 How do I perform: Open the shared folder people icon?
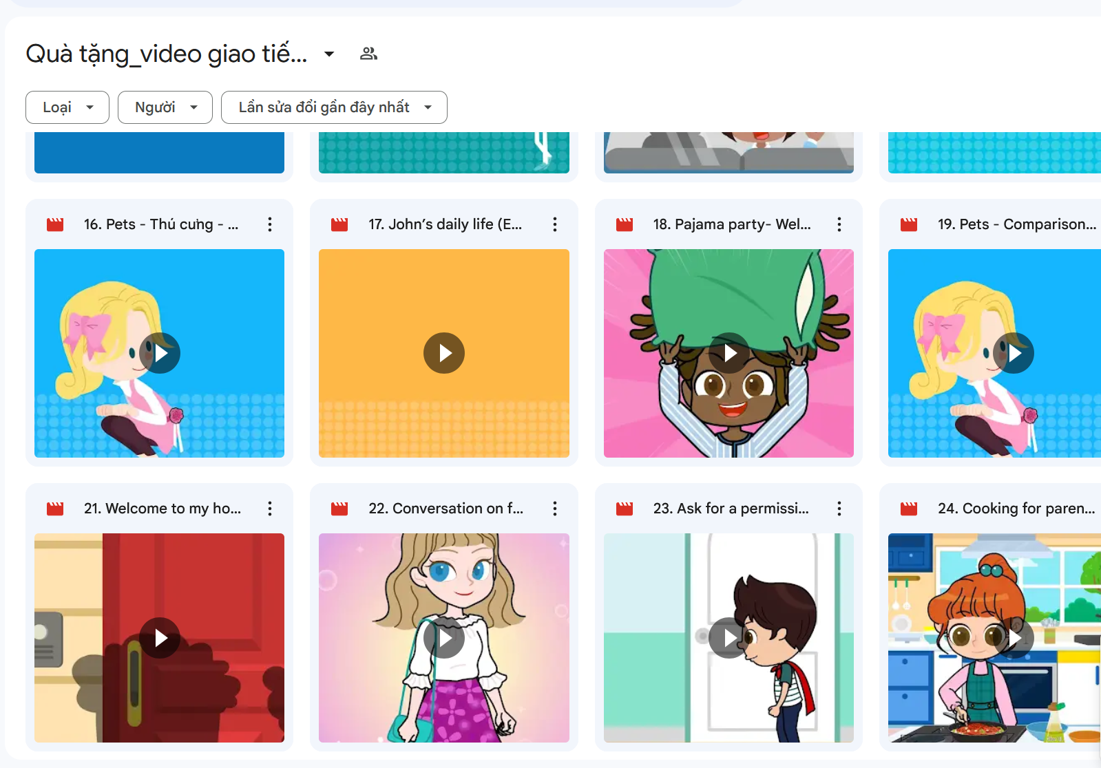[368, 54]
